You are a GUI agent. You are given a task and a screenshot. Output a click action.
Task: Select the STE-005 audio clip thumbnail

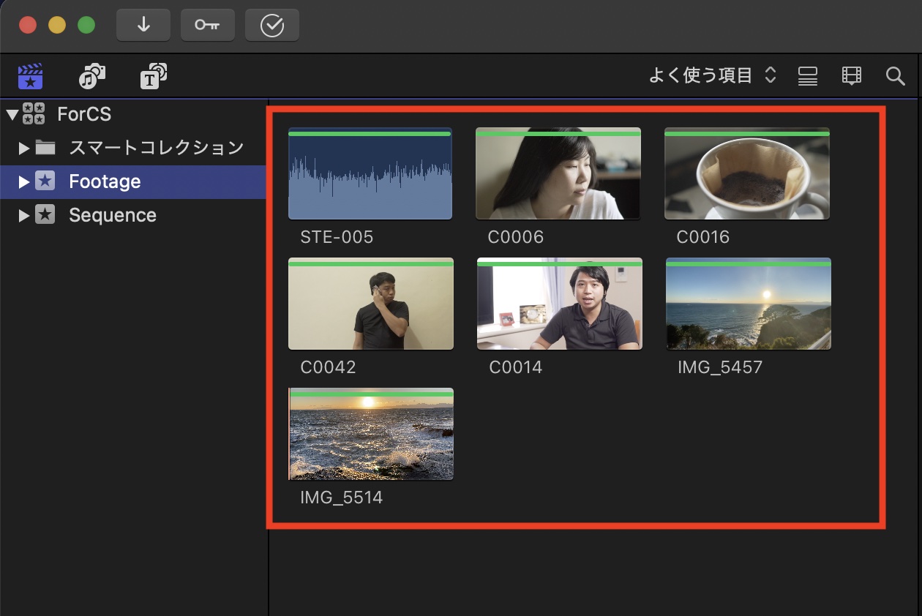point(370,174)
